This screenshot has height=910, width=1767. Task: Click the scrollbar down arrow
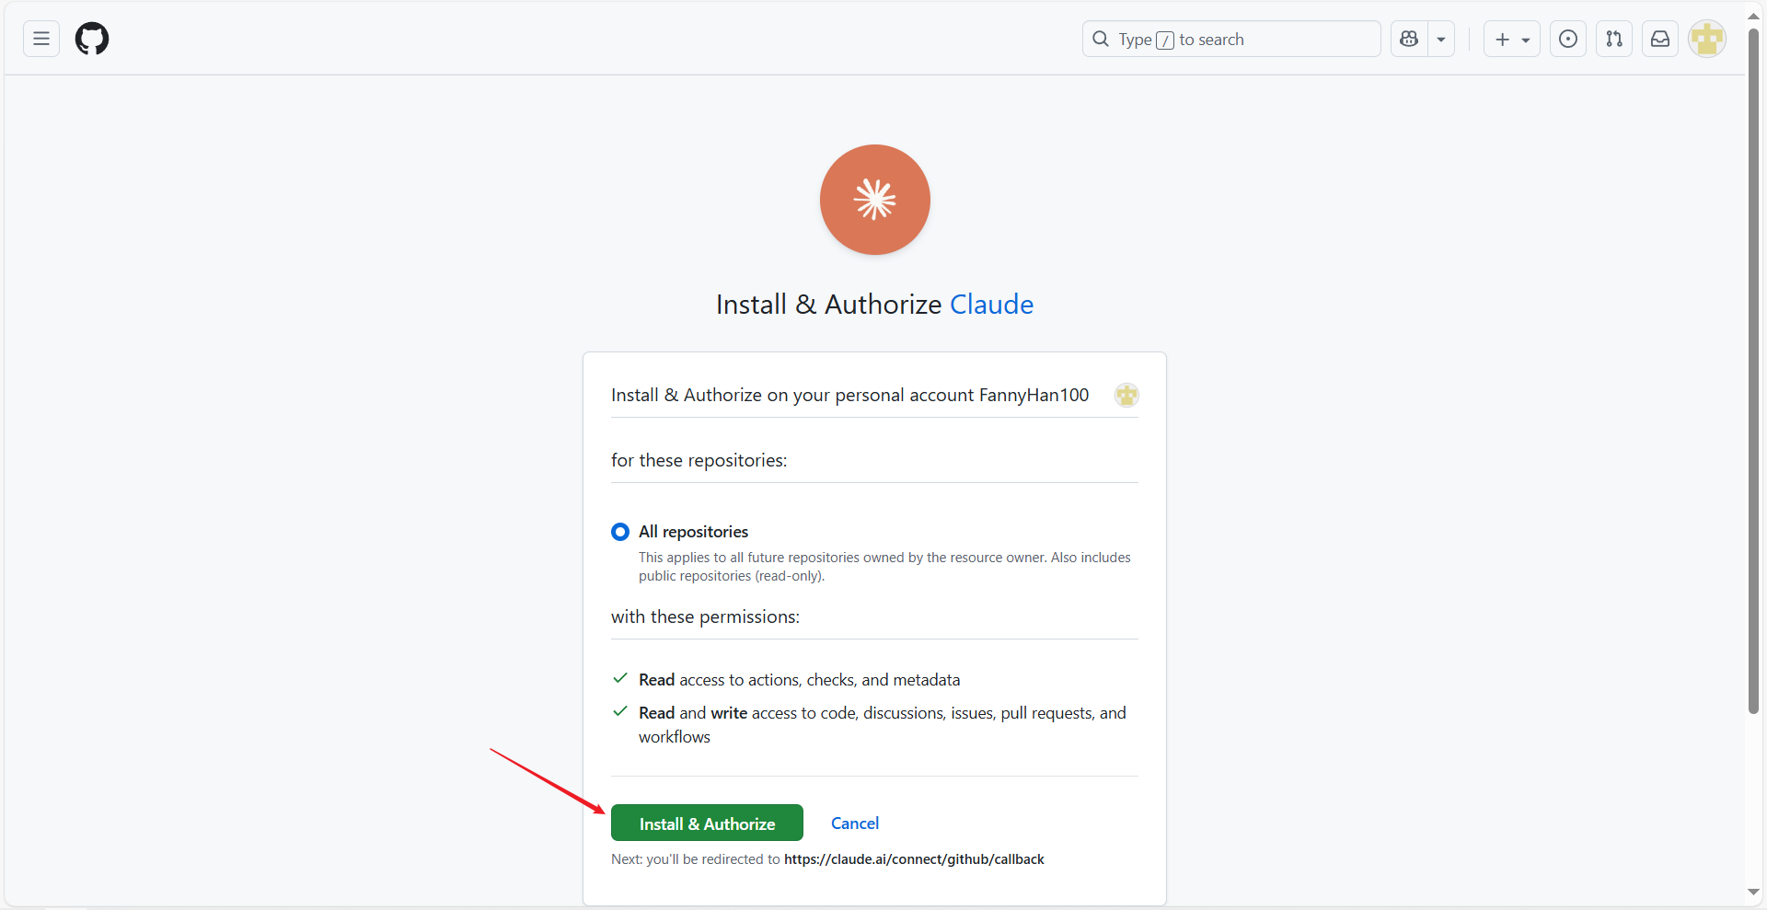[x=1753, y=892]
